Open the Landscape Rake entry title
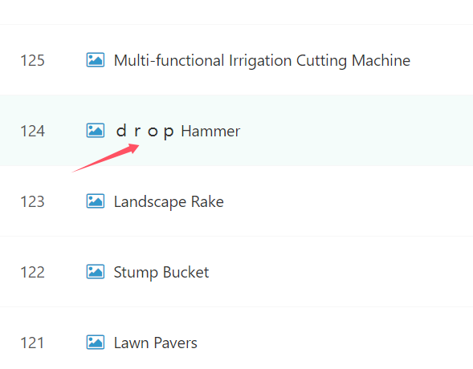Viewport: 473px width, 369px height. (x=169, y=202)
